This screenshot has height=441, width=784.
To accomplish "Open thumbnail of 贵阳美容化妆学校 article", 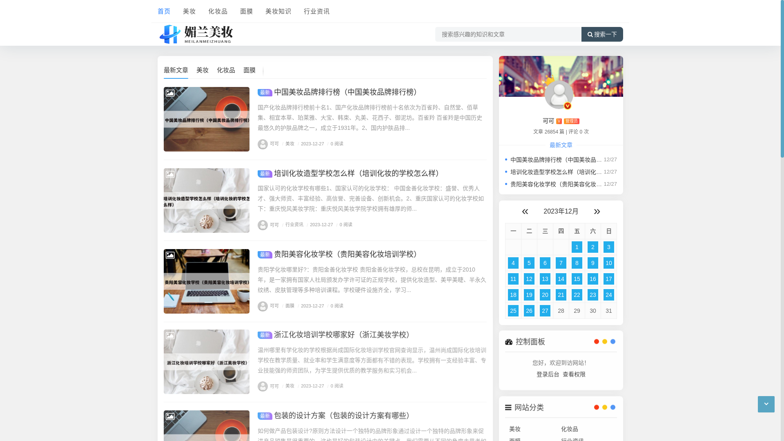I will click(x=207, y=281).
